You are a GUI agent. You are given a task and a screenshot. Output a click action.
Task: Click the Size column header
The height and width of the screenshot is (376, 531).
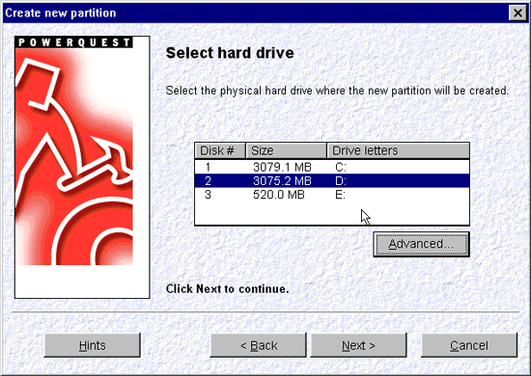point(286,150)
